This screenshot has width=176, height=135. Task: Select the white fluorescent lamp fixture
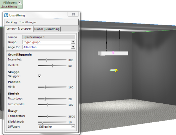(x=113, y=53)
